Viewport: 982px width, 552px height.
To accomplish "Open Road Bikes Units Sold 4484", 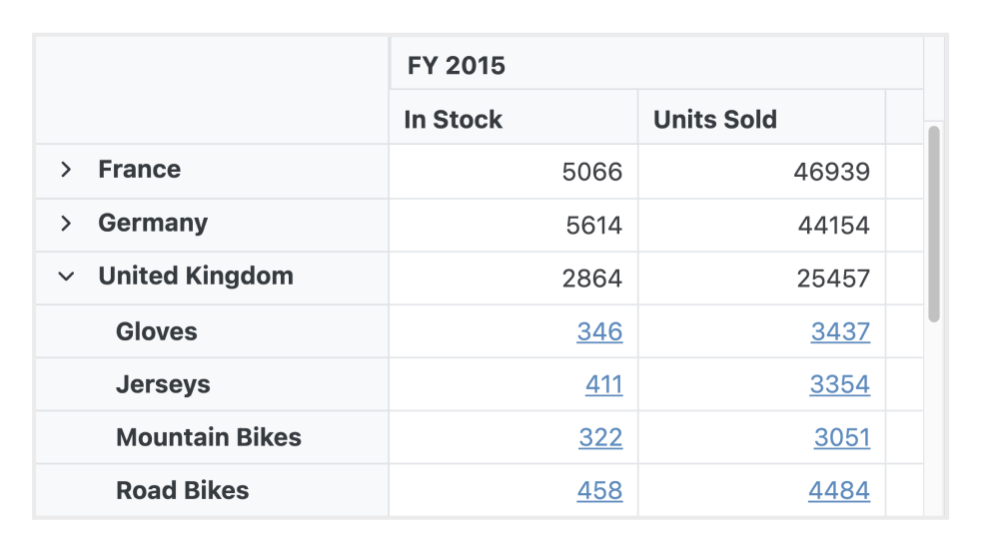I will click(839, 490).
